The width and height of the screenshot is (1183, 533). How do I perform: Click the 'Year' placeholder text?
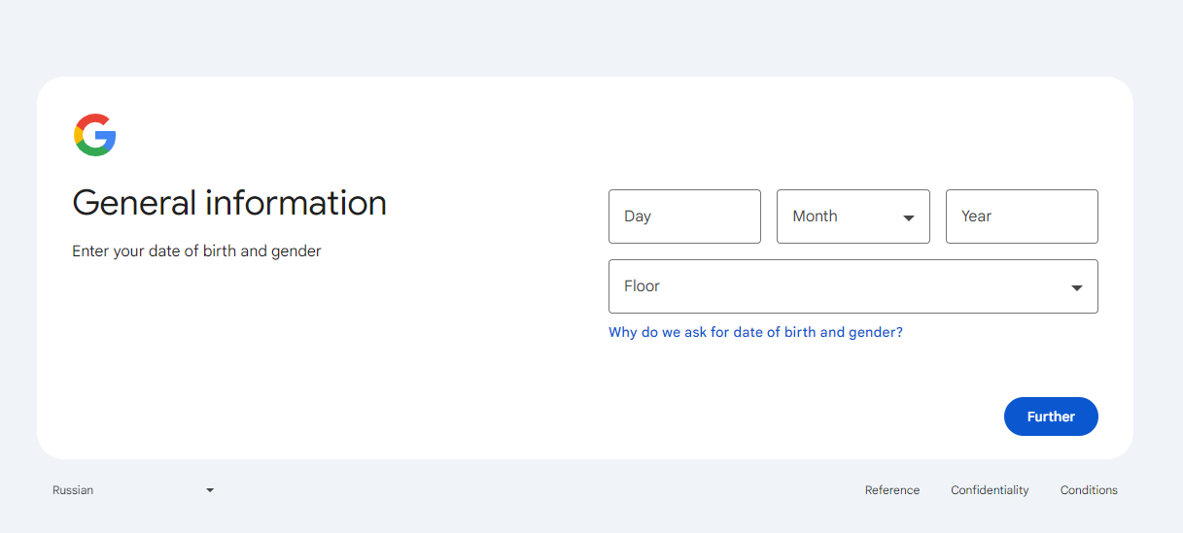pyautogui.click(x=976, y=217)
